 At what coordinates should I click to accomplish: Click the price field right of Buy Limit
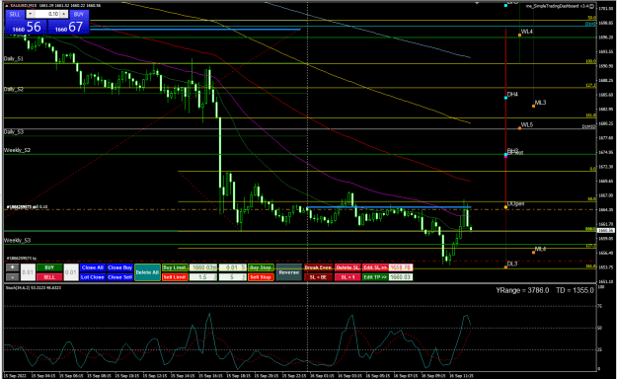point(203,267)
